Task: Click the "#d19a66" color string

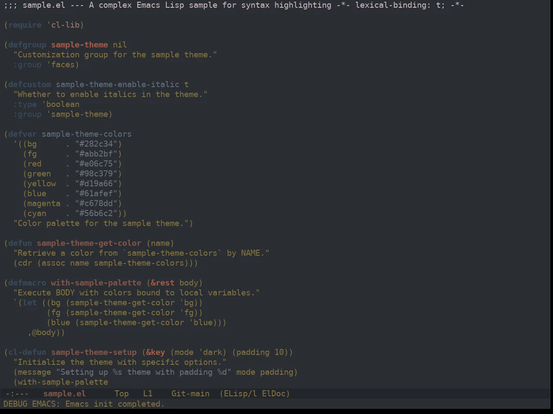Action: (x=96, y=183)
